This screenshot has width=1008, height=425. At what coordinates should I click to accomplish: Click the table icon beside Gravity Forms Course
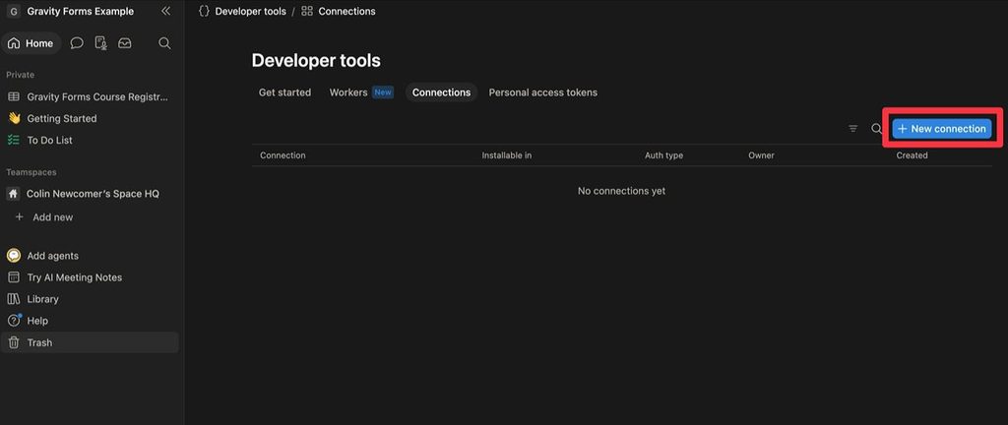click(14, 97)
